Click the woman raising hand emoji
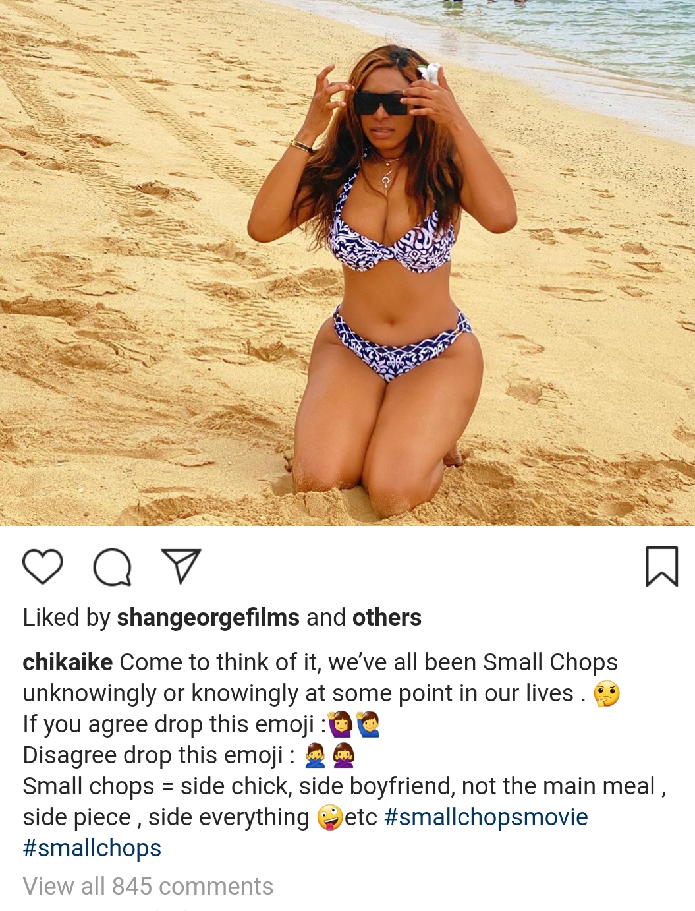Image resolution: width=695 pixels, height=911 pixels. pyautogui.click(x=341, y=724)
